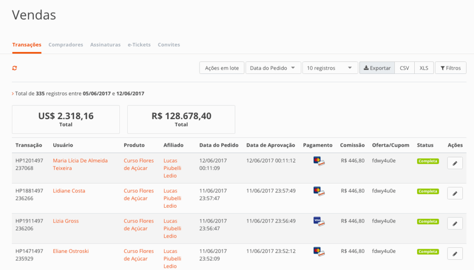Open the Assinaturas tab
Viewport: 474px width, 270px height.
(x=105, y=45)
